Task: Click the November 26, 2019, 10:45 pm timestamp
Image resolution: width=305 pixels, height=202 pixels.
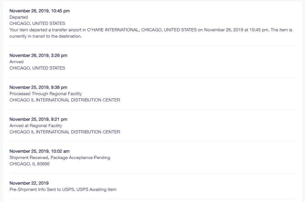Action: click(x=40, y=11)
